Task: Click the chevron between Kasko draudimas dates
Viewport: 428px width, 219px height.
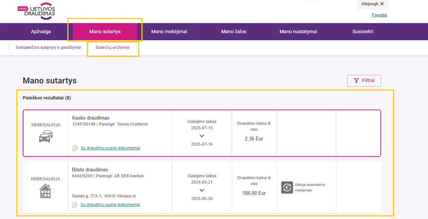Action: [202, 136]
